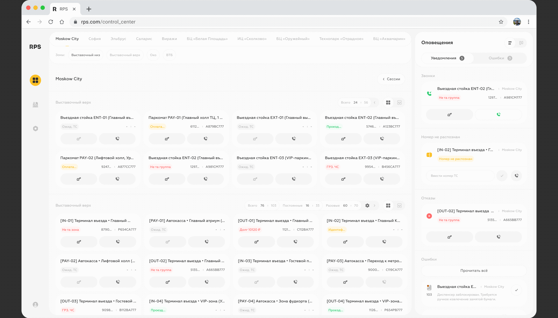558x318 pixels.
Task: Open the Технопарк «Отрадное» tab
Action: (341, 39)
